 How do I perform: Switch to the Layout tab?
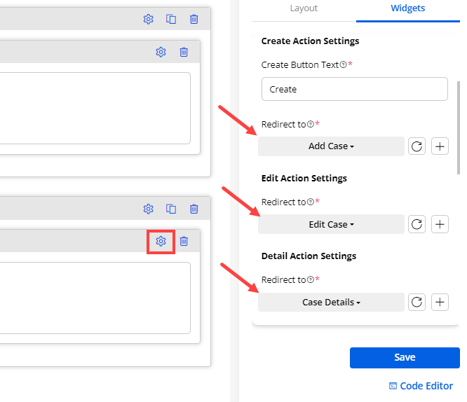click(304, 8)
